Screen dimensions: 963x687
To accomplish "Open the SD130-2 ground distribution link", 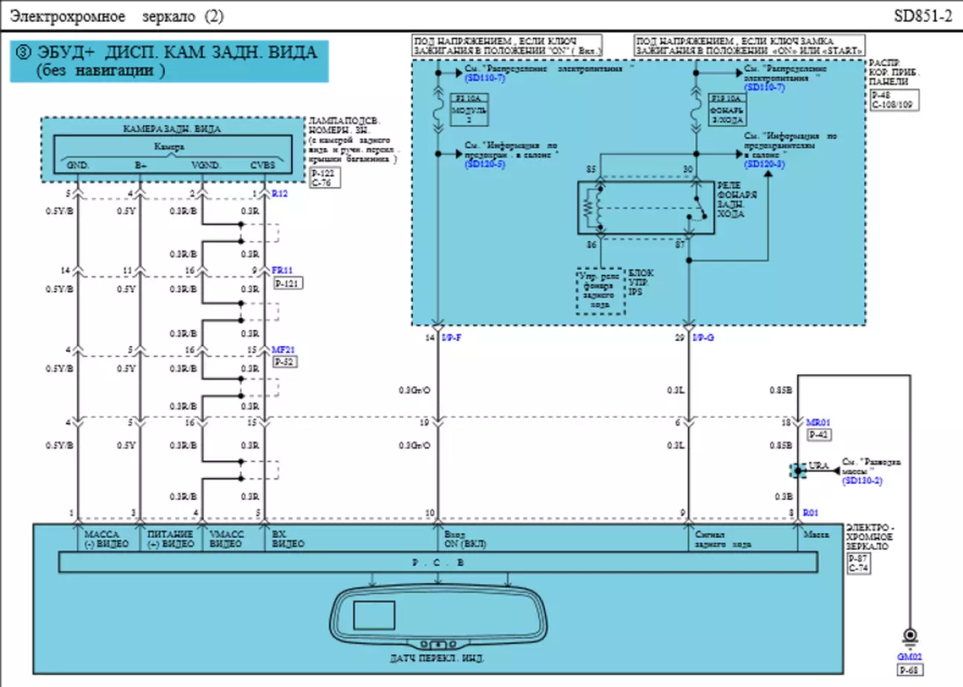I will click(x=862, y=481).
